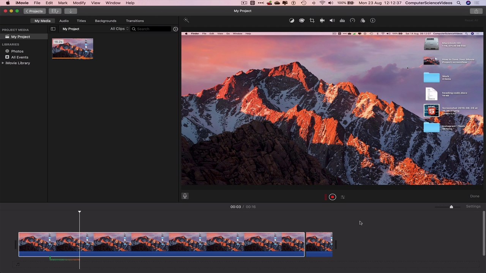Viewport: 486px width, 273px height.
Task: Adjust the timeline zoom slider
Action: coord(451,207)
